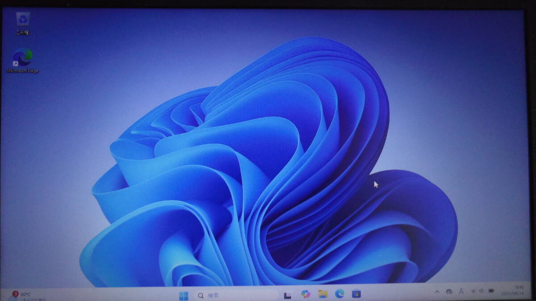Open Wi-Fi network quick settings
This screenshot has height=301, width=536.
tap(473, 291)
